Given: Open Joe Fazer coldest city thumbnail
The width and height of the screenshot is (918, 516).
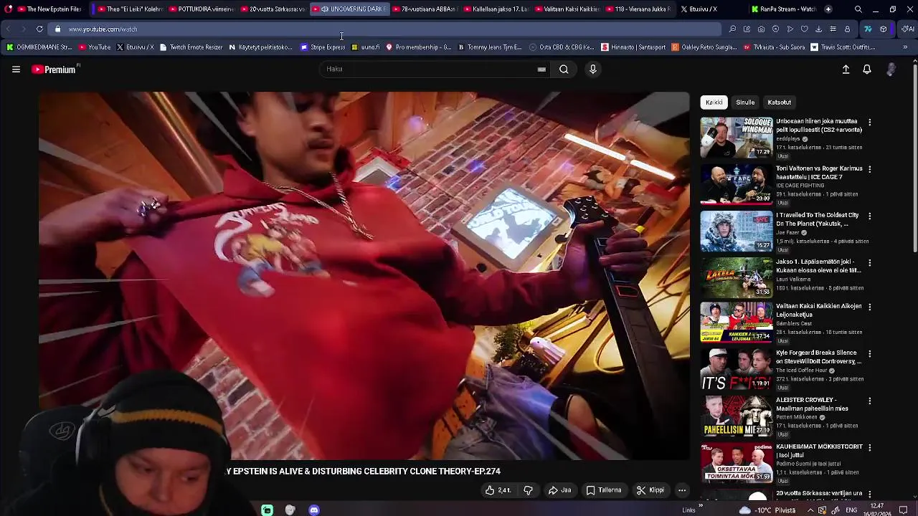Looking at the screenshot, I should (x=737, y=231).
